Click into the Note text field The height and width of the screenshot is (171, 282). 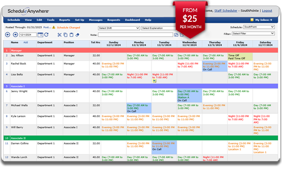click(x=135, y=35)
